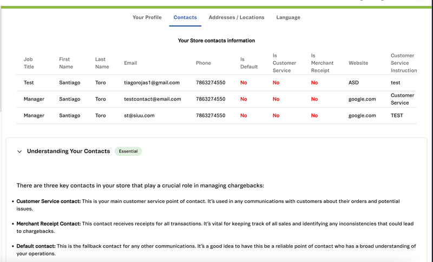Click the Customer Service instruction cell
Viewport: 433px width, 262px height.
(402, 99)
